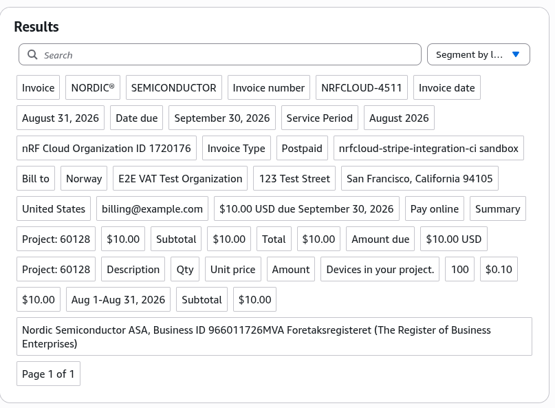Select the 'Amount due' result chip

coord(380,239)
